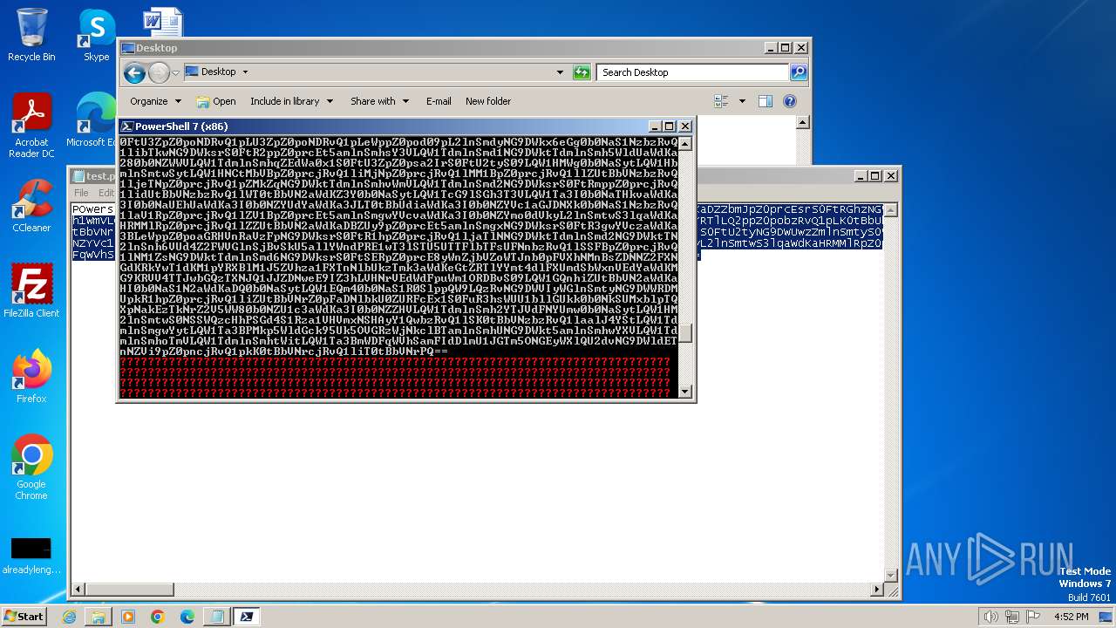Open Internet Explorer from taskbar
1116x628 pixels.
coord(69,617)
